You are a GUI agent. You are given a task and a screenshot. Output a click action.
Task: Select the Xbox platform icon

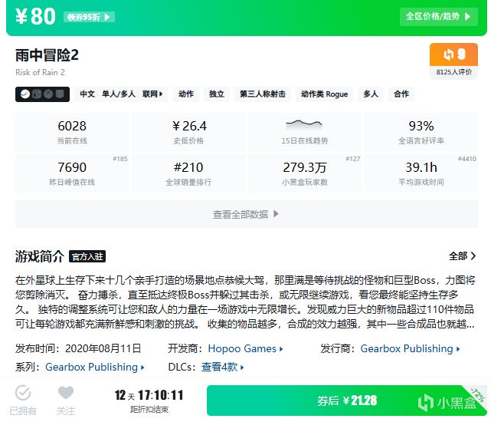[48, 94]
